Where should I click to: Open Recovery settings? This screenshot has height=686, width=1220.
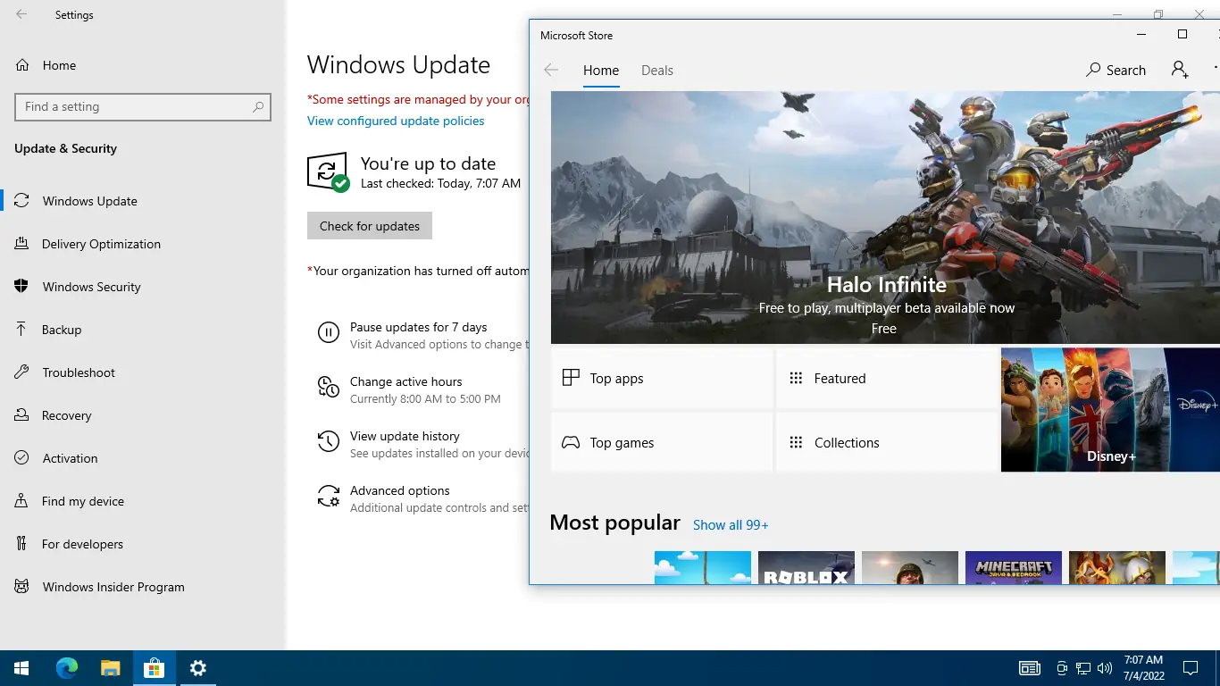pyautogui.click(x=143, y=415)
